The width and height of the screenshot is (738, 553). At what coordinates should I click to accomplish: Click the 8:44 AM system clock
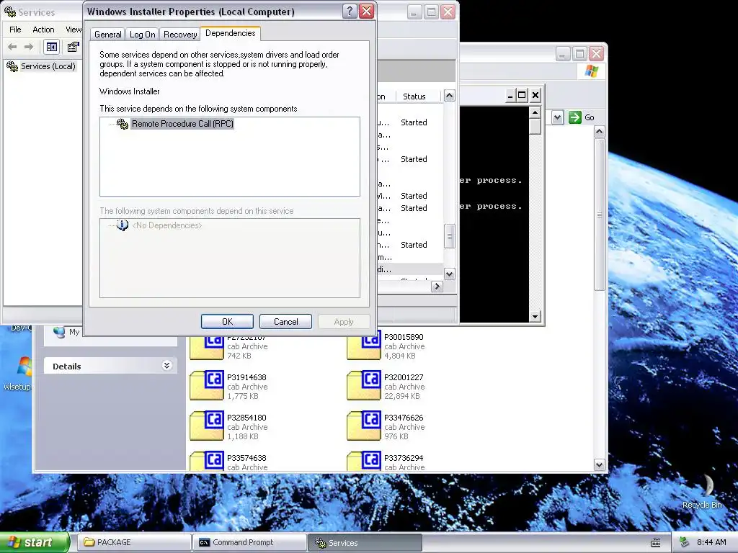point(711,542)
